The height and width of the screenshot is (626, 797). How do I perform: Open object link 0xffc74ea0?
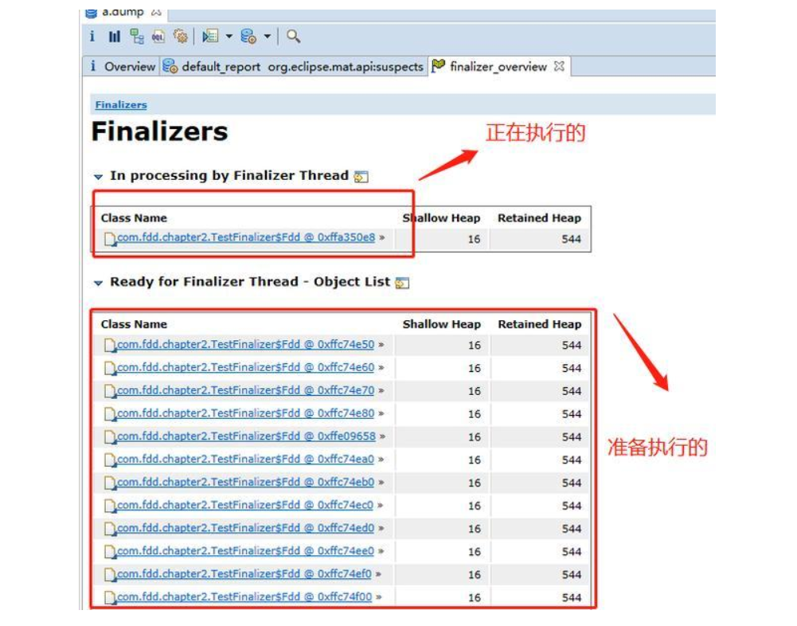pyautogui.click(x=245, y=460)
